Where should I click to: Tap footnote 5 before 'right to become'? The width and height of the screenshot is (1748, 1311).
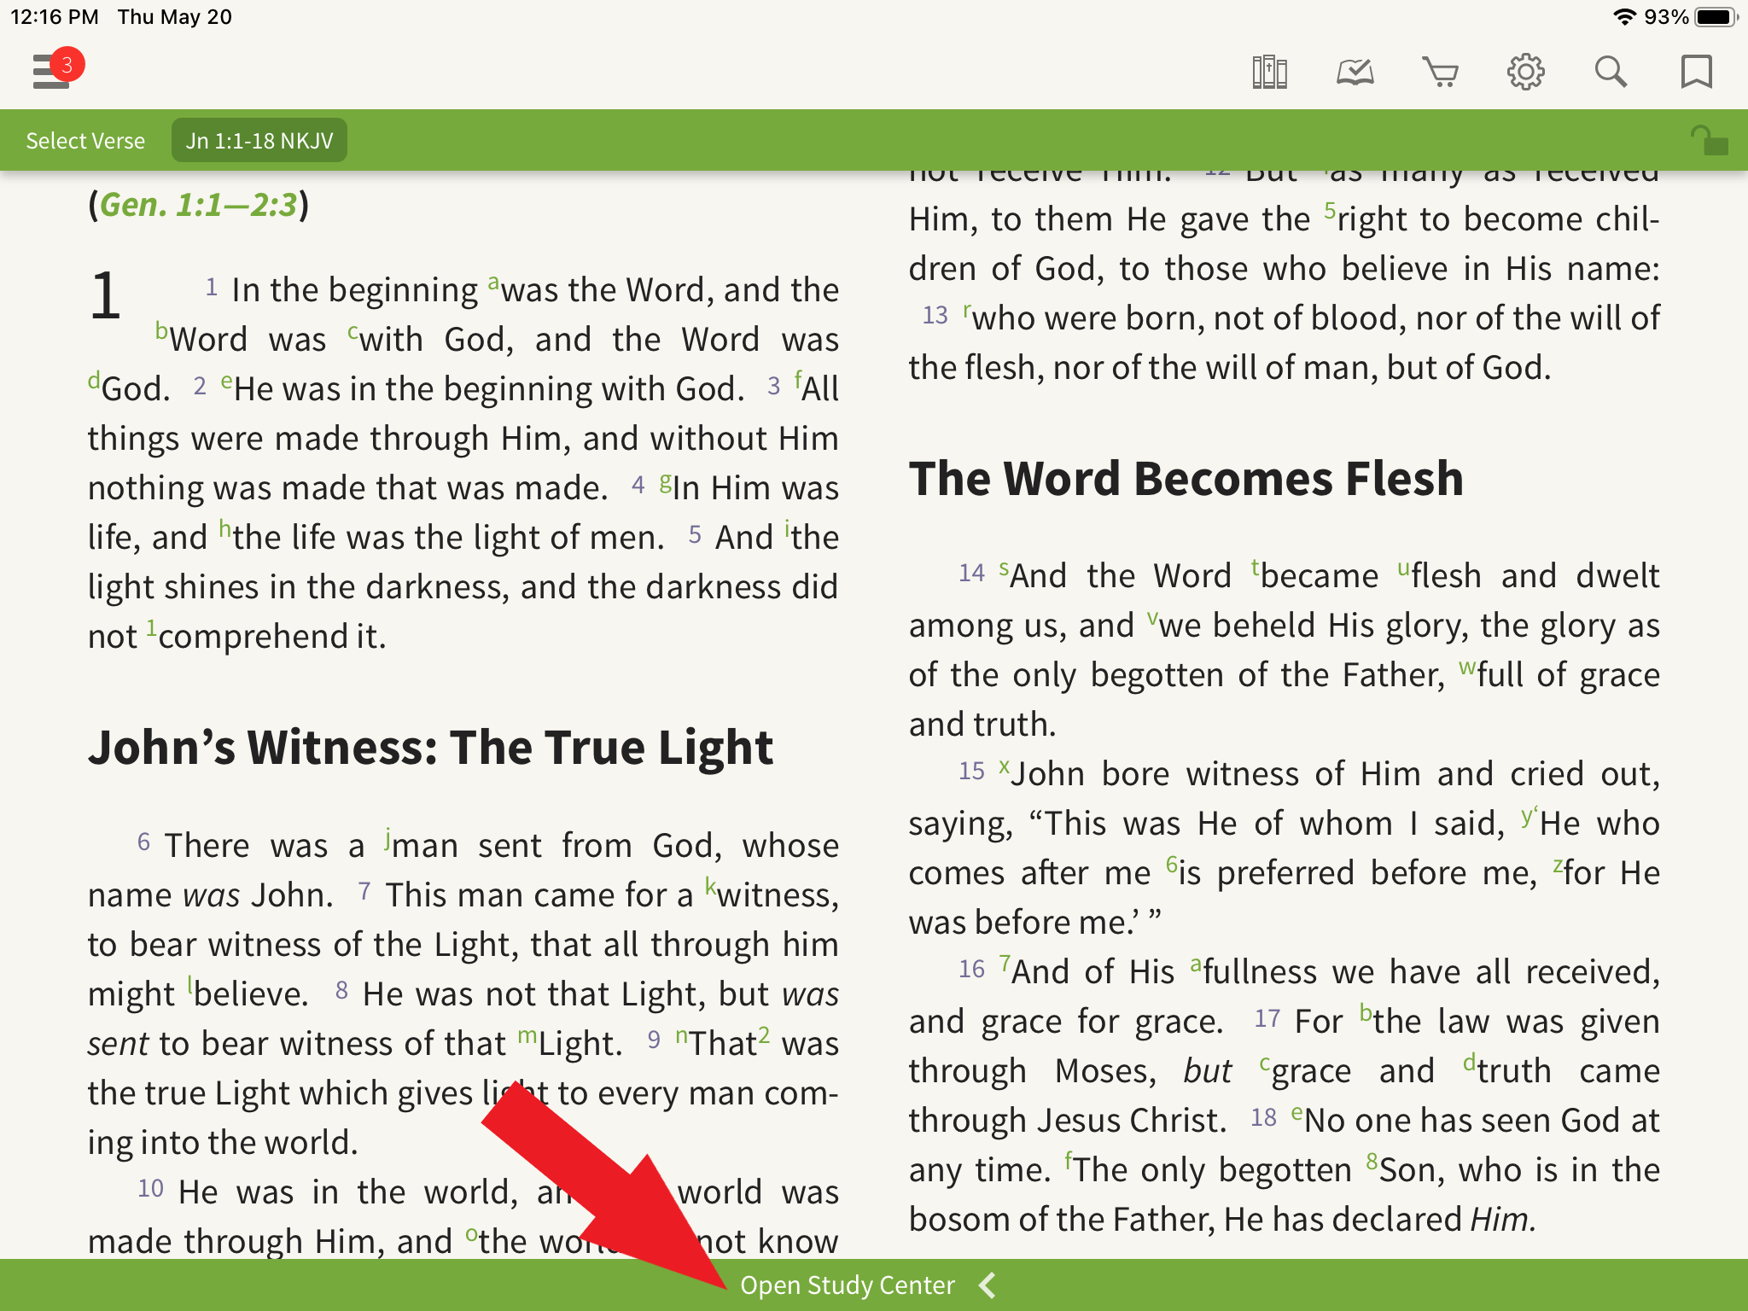coord(1330,210)
